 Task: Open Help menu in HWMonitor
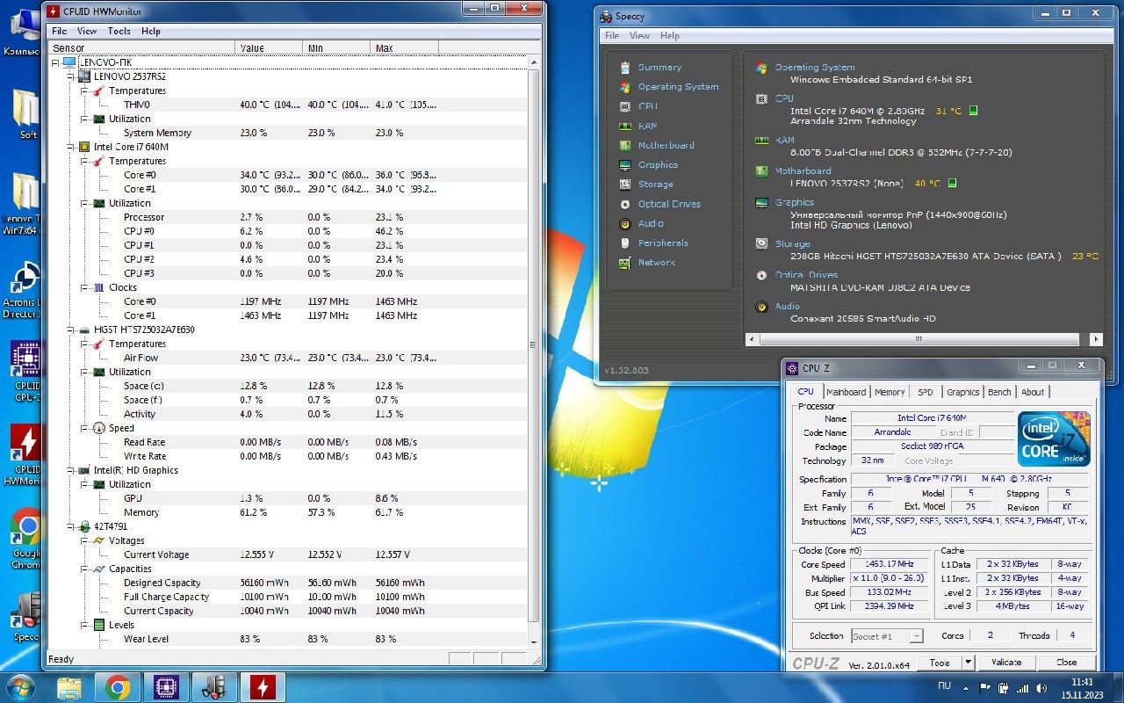click(x=151, y=31)
